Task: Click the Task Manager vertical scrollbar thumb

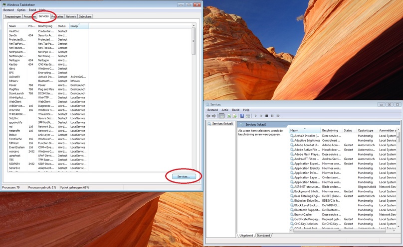Action: pyautogui.click(x=194, y=41)
